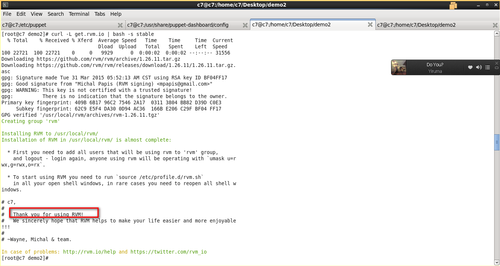Click the final [root@c7 demo2]# prompt
This screenshot has width=500, height=266.
25,258
